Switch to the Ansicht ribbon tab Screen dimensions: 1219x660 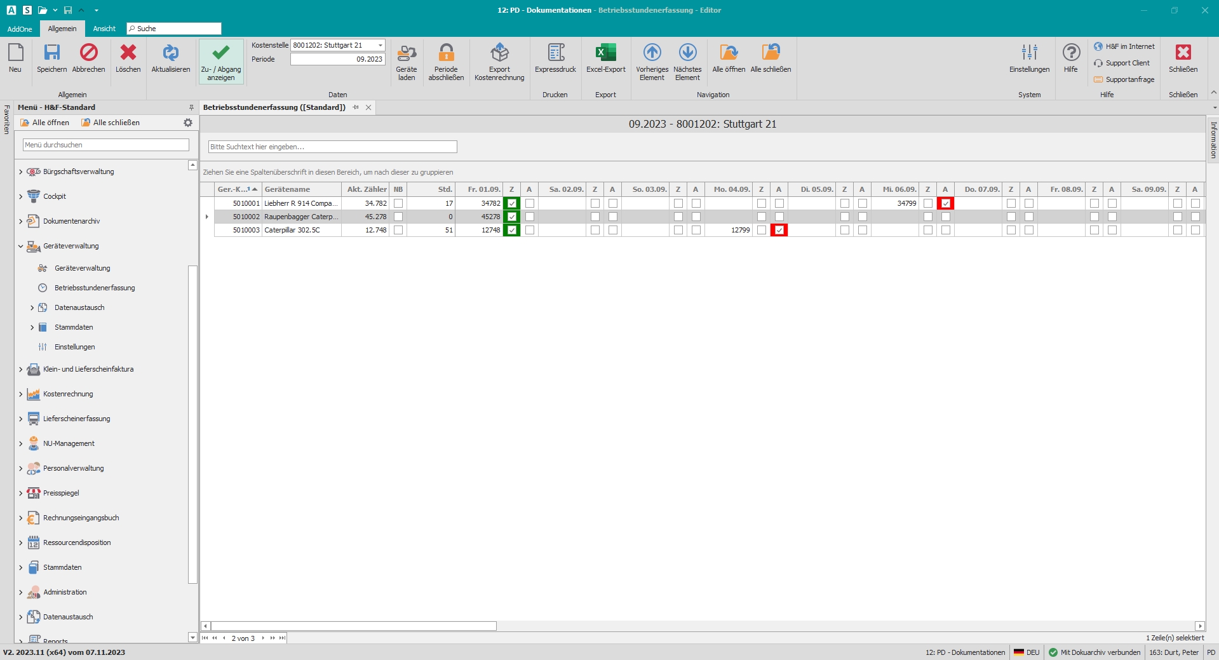pyautogui.click(x=104, y=29)
